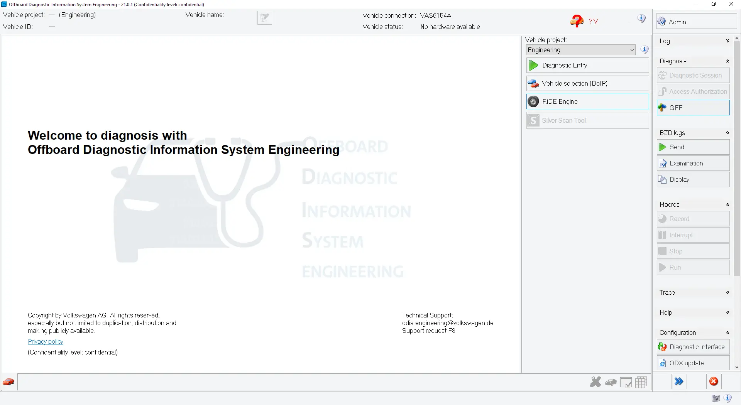Click the red car icon at bottom left
The image size is (741, 405).
(8, 382)
